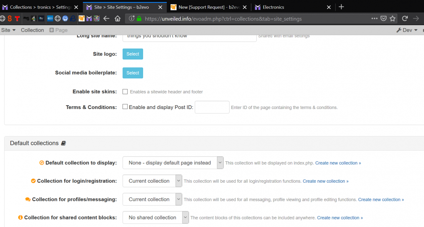Click the dark blue pound-sign bookmark icon
Viewport: 424px width, 227px height.
pyautogui.click(x=73, y=19)
